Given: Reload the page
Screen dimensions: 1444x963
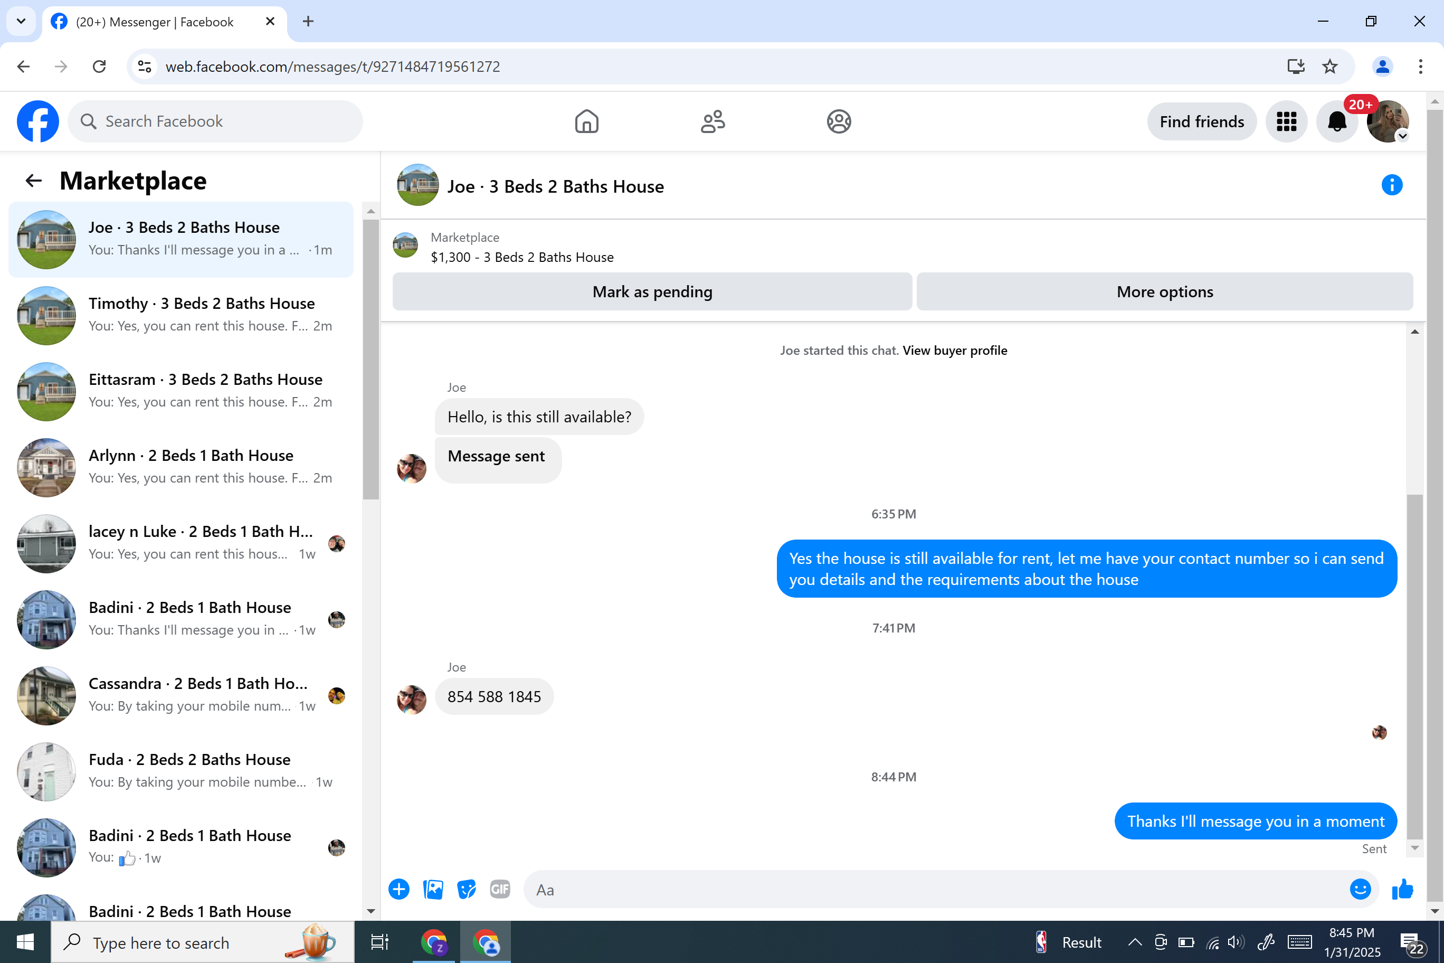Looking at the screenshot, I should (x=99, y=67).
